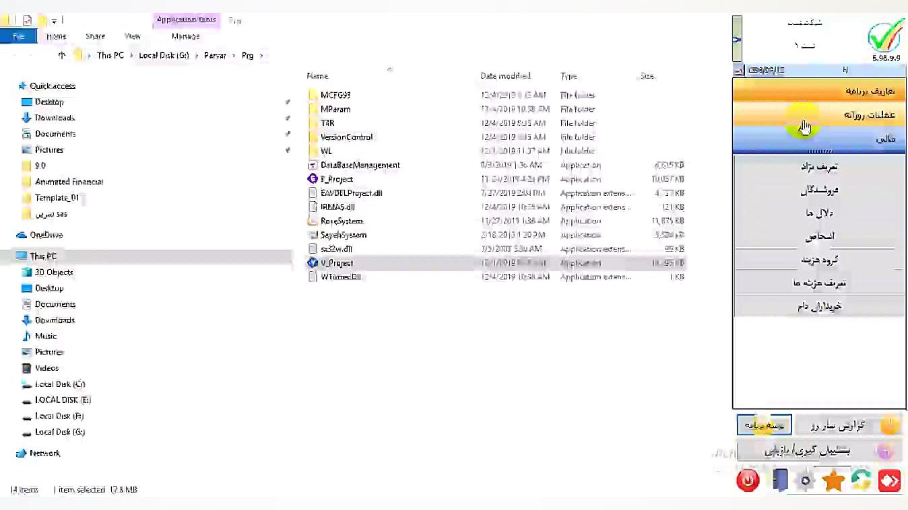The height and width of the screenshot is (510, 908).
Task: Click the SayehSystem application icon
Action: pyautogui.click(x=313, y=235)
